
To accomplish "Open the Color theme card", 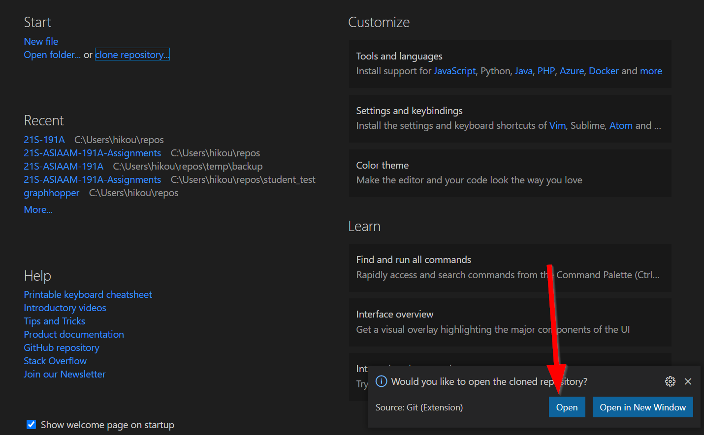I will click(510, 173).
